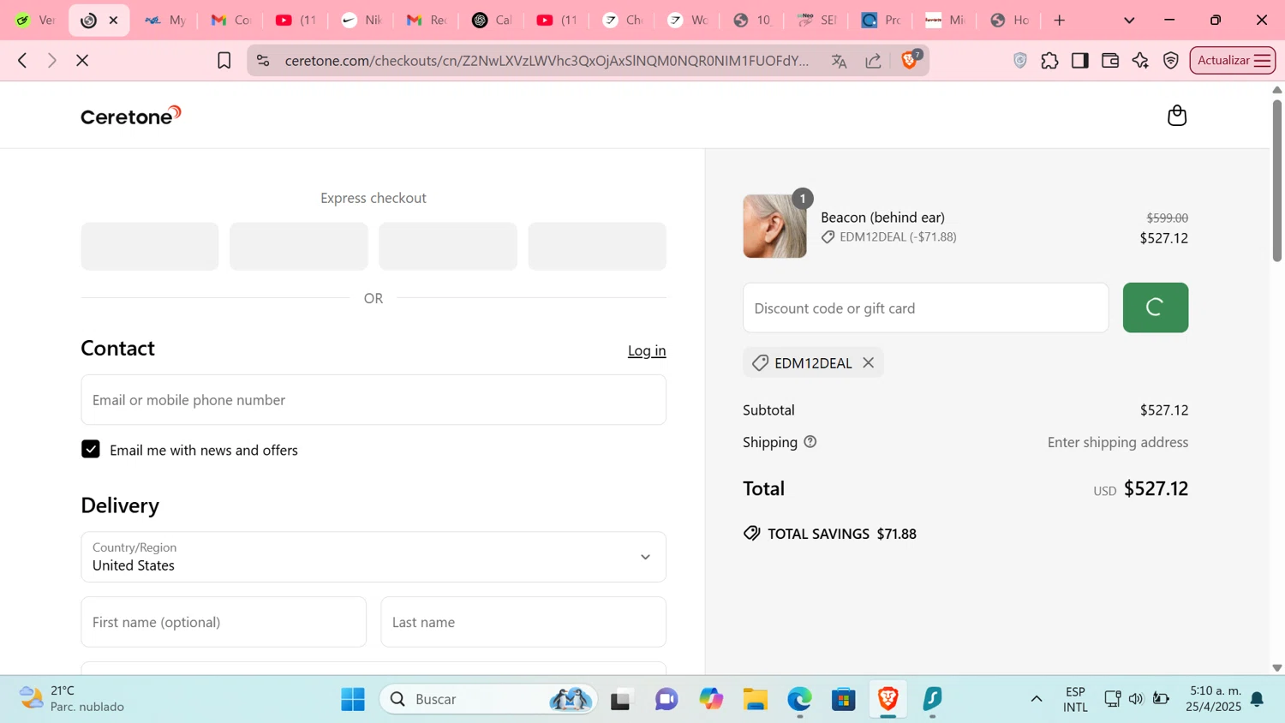Open the translate page icon

pyautogui.click(x=839, y=60)
